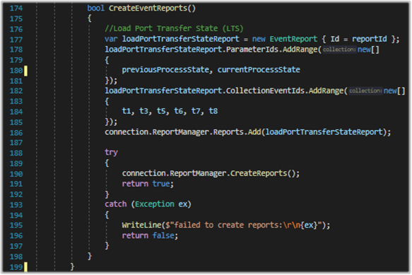
Task: Click yellow change marker beside line 199
Action: tap(25, 267)
